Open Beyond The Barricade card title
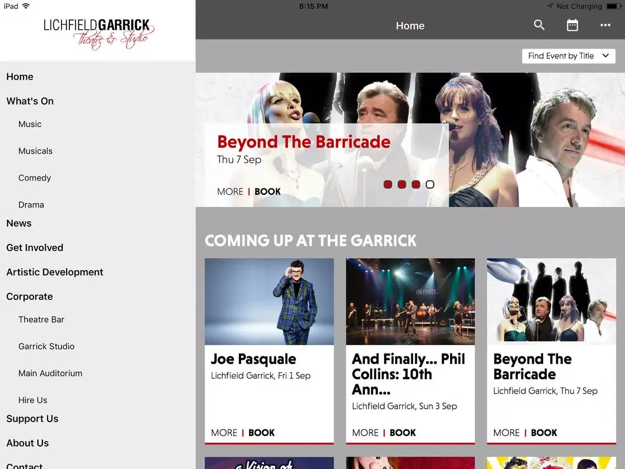The height and width of the screenshot is (469, 625). click(533, 367)
